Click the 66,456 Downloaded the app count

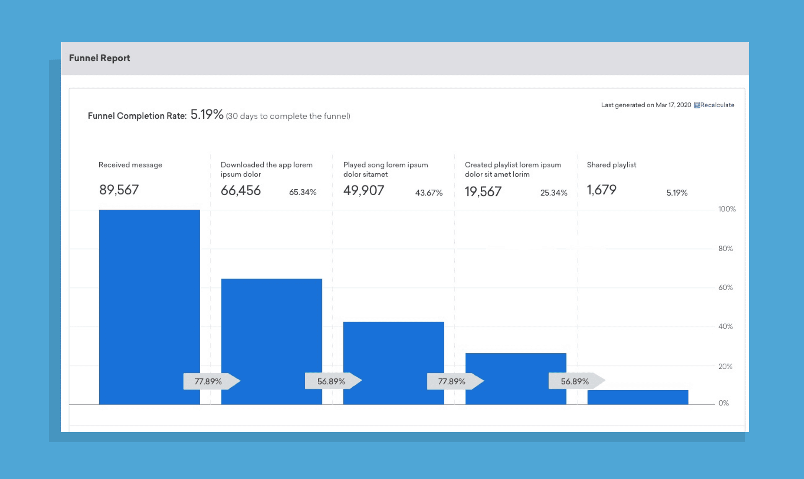click(x=240, y=191)
